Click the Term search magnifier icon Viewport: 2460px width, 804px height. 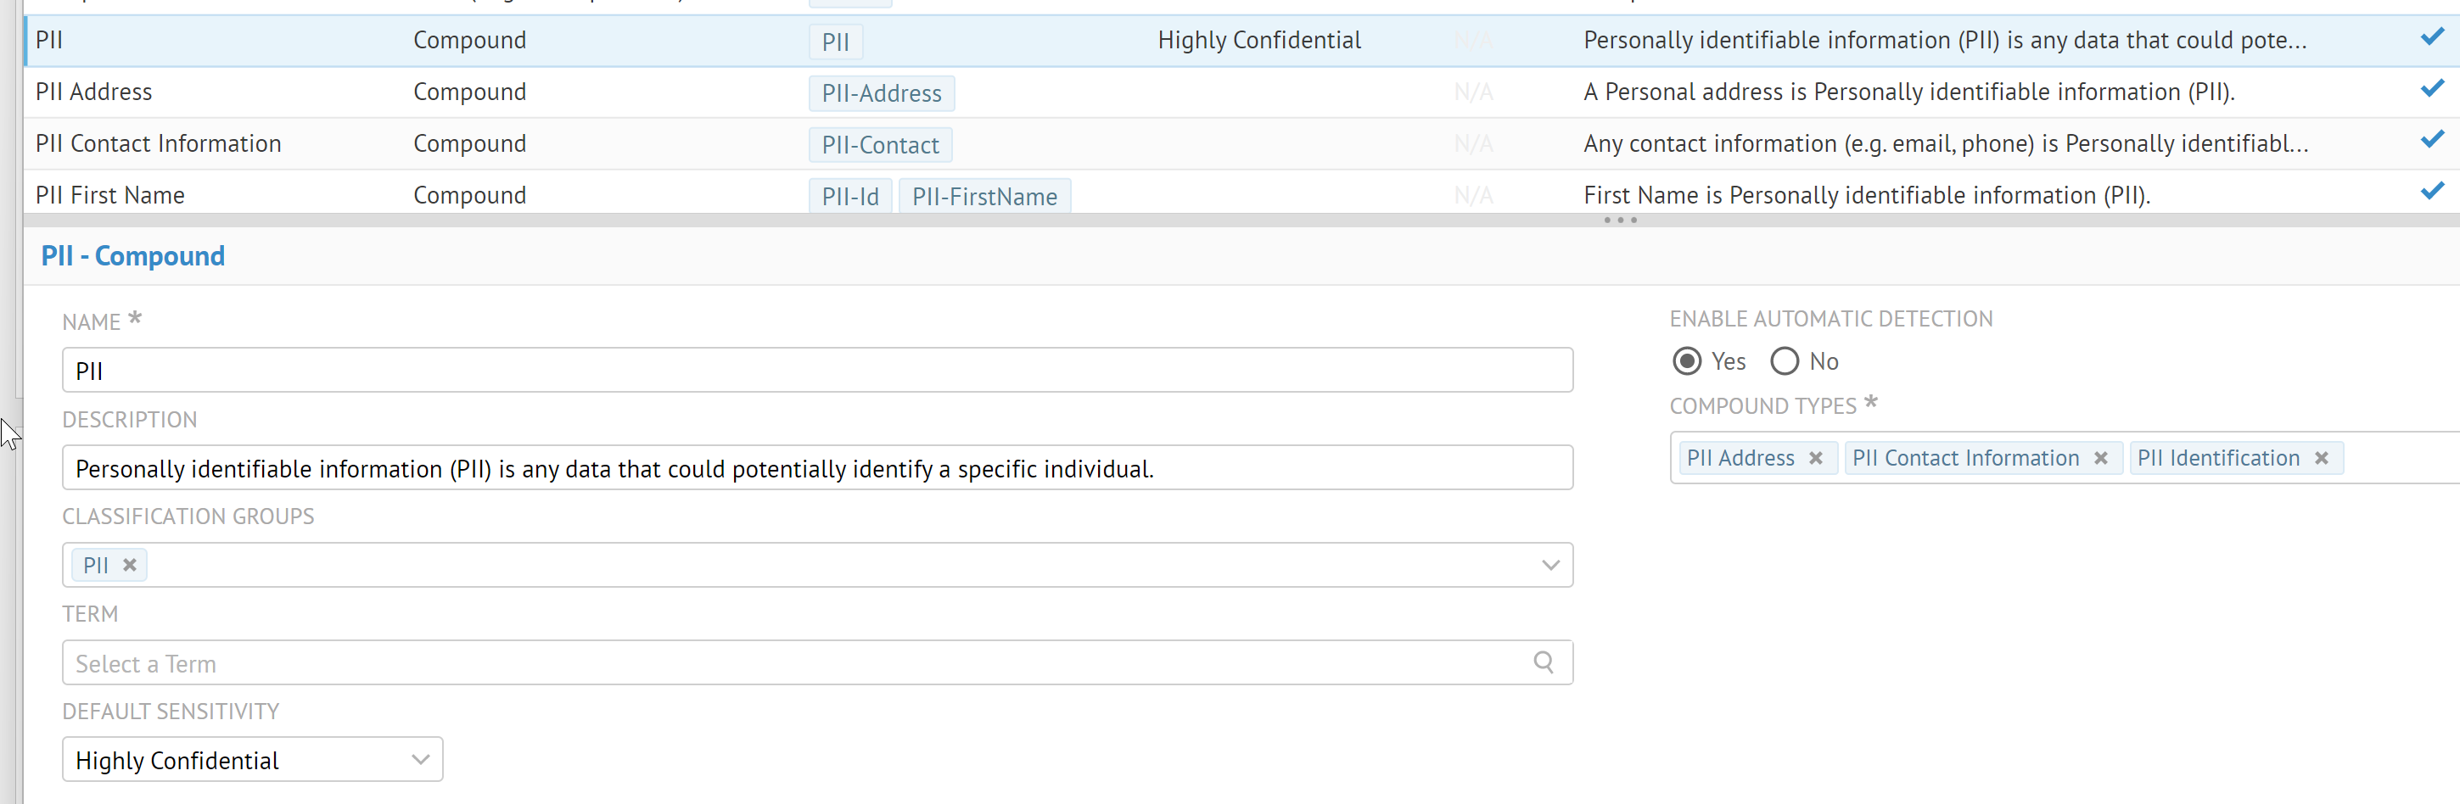[x=1544, y=662]
